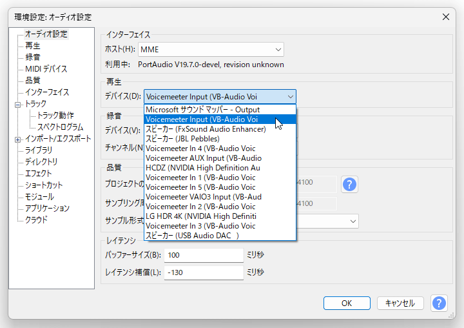Pick Voicemeeter In 4 from the list
The width and height of the screenshot is (464, 328).
pos(220,149)
